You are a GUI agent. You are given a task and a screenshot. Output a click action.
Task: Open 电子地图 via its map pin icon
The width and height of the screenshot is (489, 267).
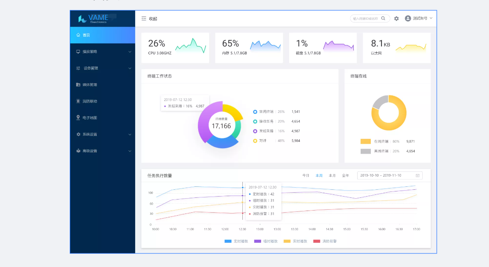[78, 118]
